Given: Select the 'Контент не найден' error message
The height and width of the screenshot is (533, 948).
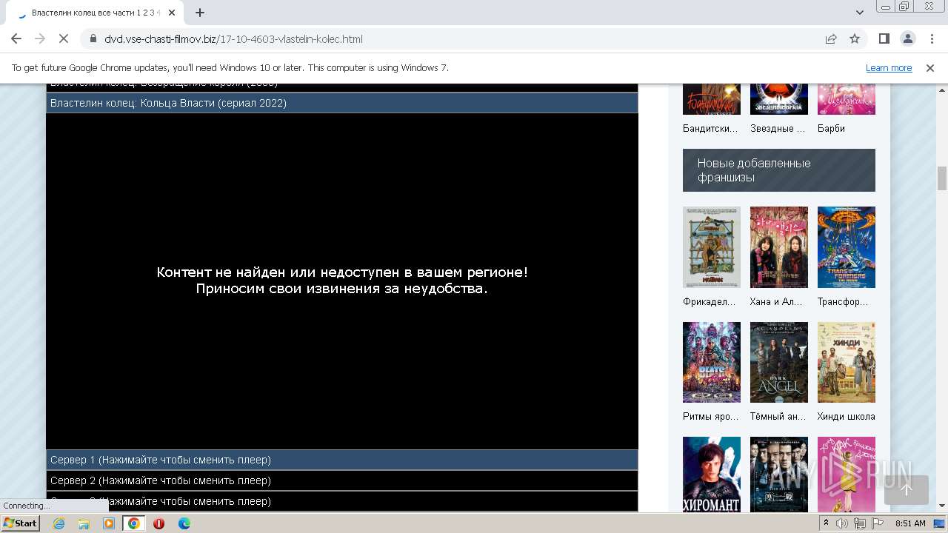Looking at the screenshot, I should tap(342, 281).
